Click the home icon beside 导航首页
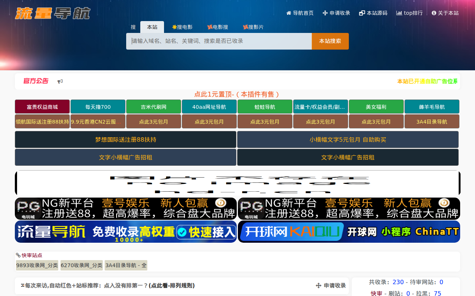 pyautogui.click(x=289, y=13)
